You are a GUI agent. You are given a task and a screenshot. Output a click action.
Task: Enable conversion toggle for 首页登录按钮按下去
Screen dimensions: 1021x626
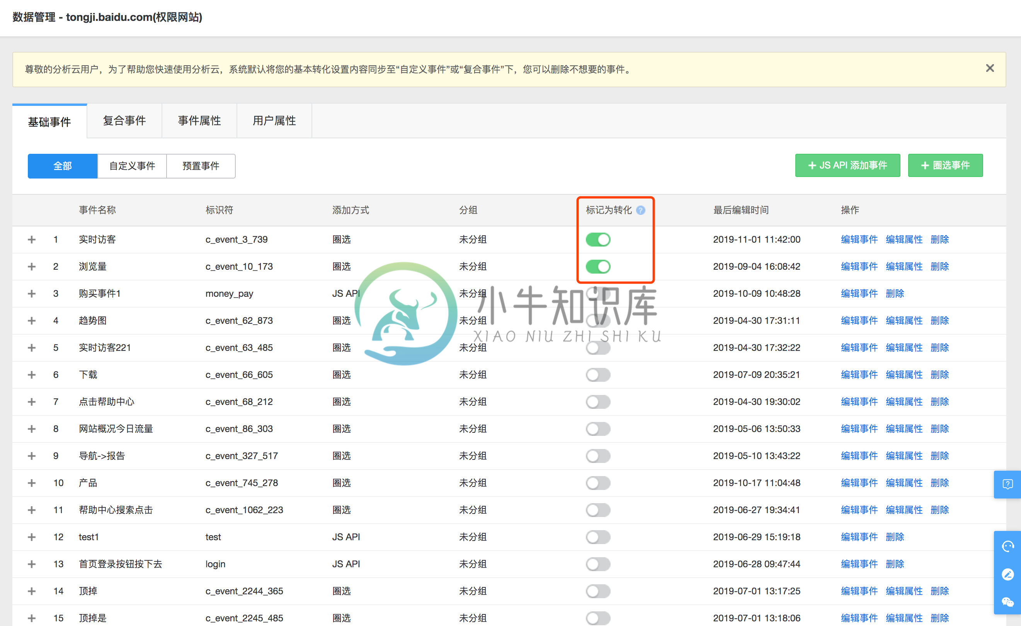598,564
